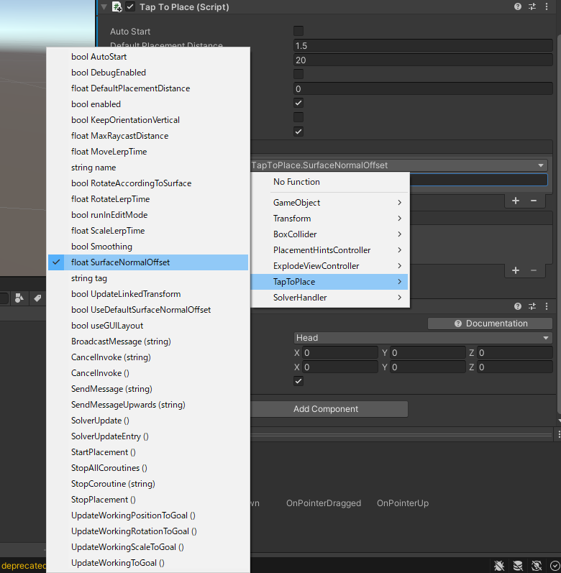Click the auto-generate lighting icon in status bar
Screen dimensions: 561x573
[536, 566]
